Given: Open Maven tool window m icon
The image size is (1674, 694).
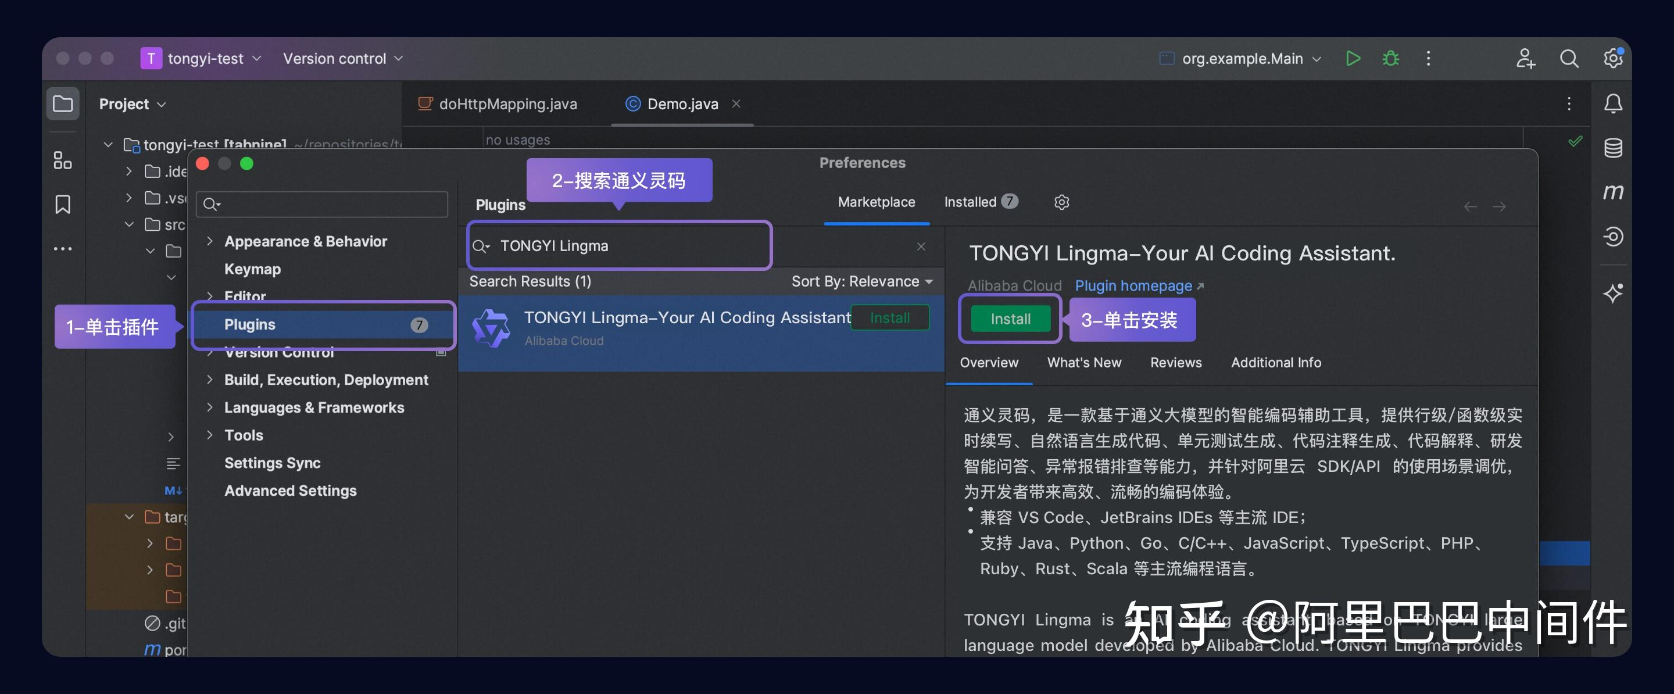Looking at the screenshot, I should point(1613,192).
